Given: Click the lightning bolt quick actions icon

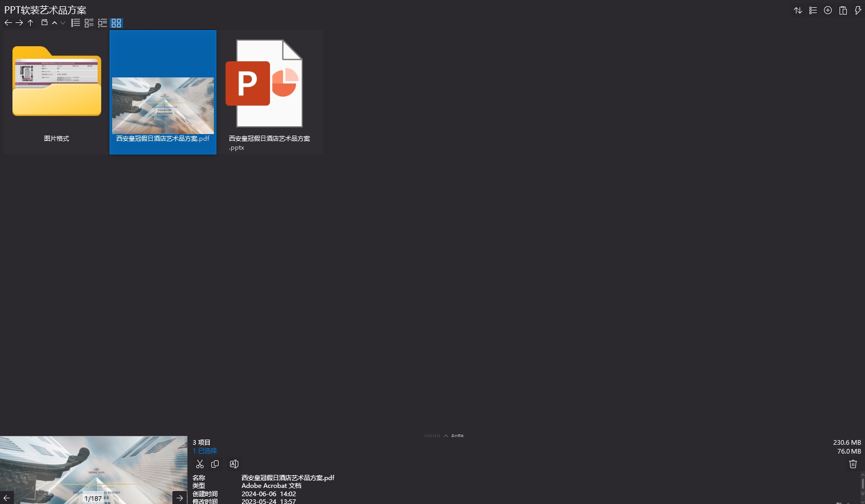Looking at the screenshot, I should [858, 10].
